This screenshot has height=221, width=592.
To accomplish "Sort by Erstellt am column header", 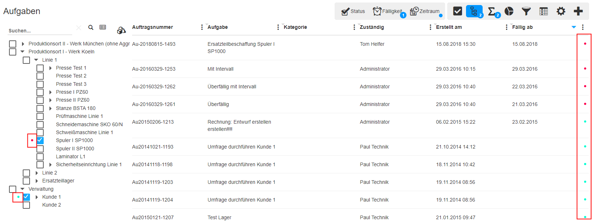I will pos(449,27).
